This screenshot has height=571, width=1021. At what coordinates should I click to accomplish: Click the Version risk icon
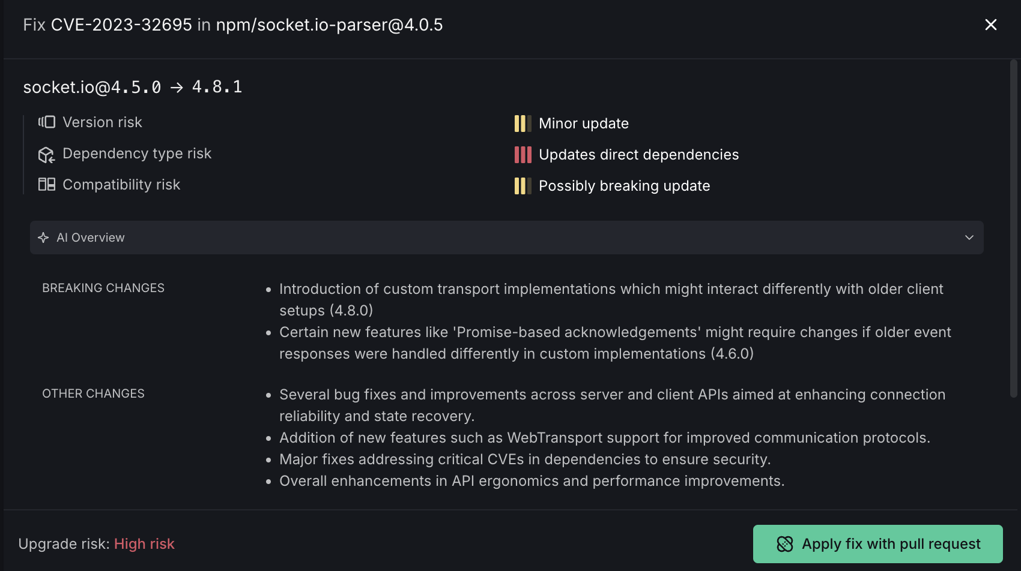point(47,122)
